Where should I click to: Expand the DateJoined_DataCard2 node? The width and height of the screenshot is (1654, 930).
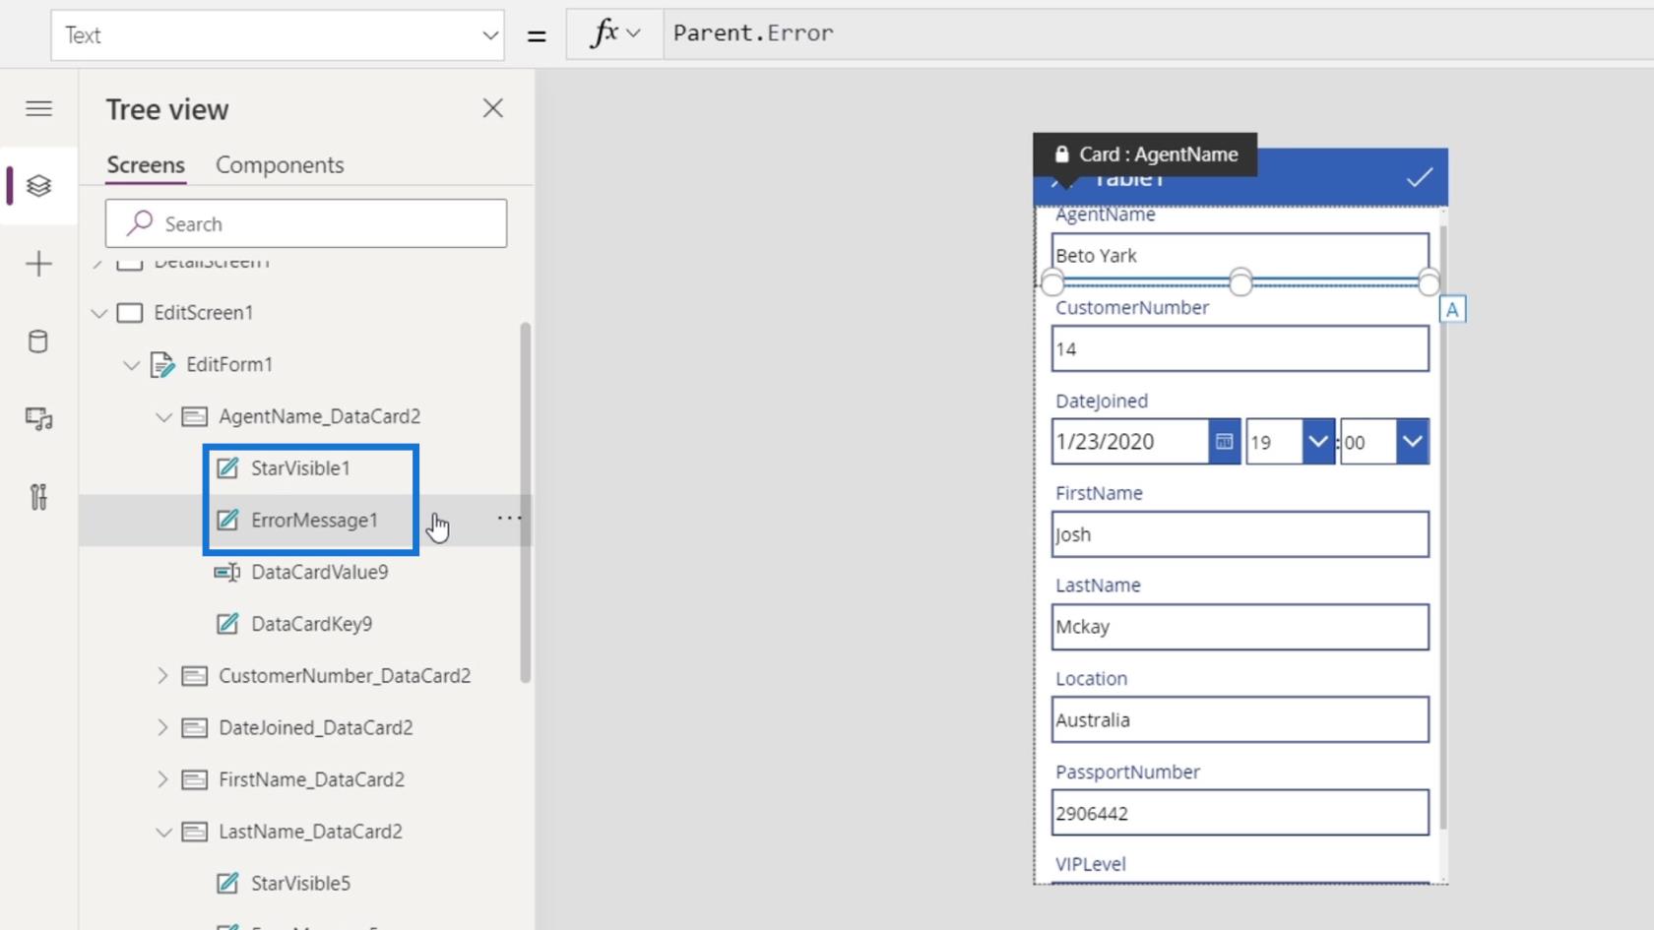pyautogui.click(x=163, y=728)
